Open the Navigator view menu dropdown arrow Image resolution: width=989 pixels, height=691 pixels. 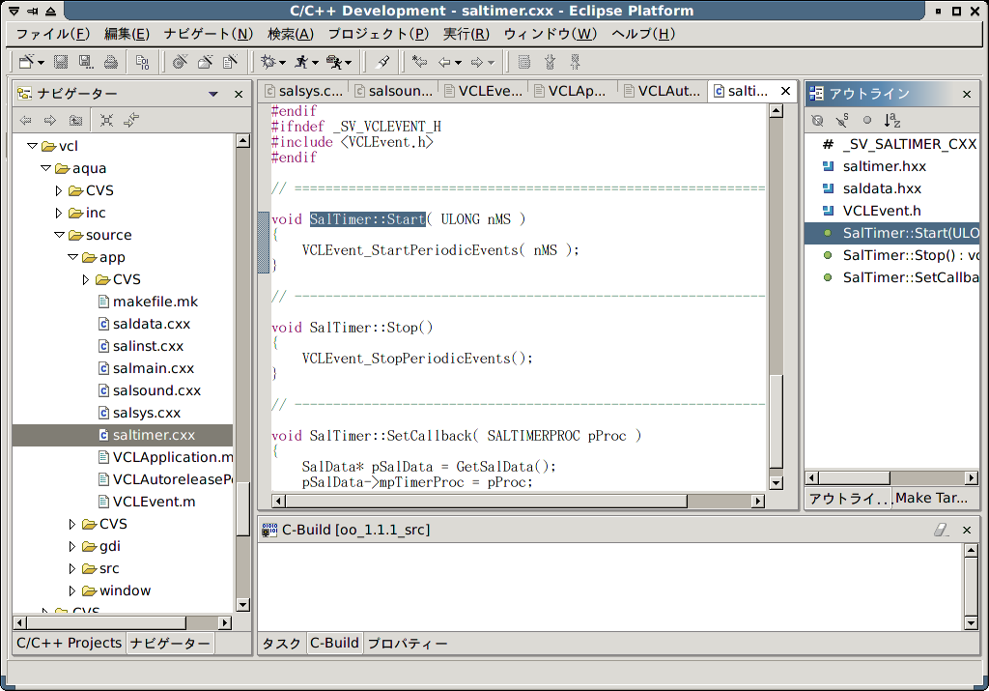[x=213, y=95]
